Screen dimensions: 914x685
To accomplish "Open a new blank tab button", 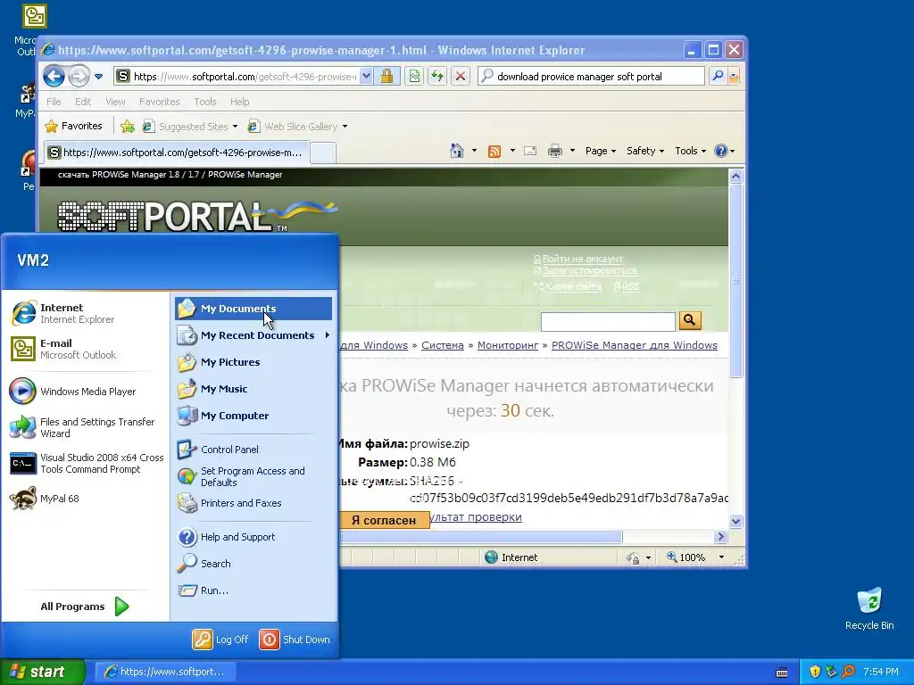I will pos(323,153).
